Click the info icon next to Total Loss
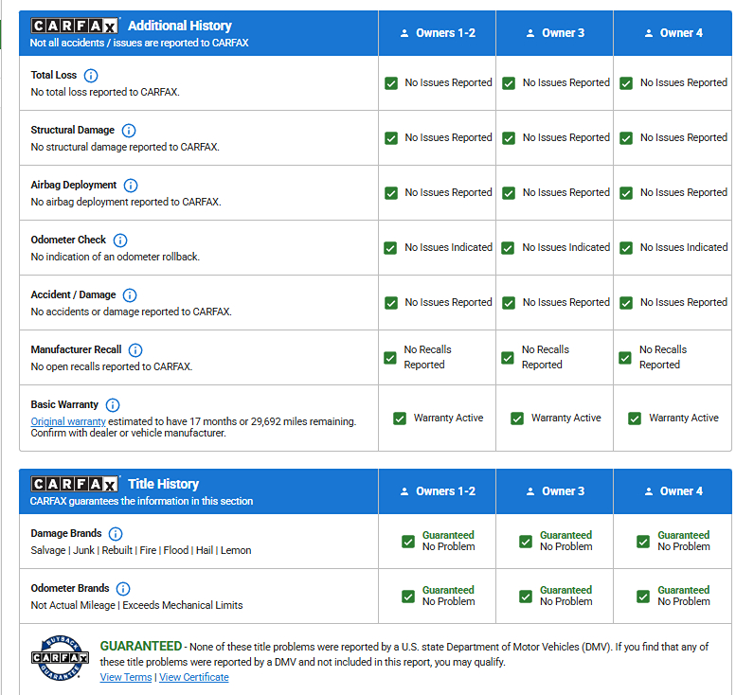The height and width of the screenshot is (695, 736). (91, 75)
